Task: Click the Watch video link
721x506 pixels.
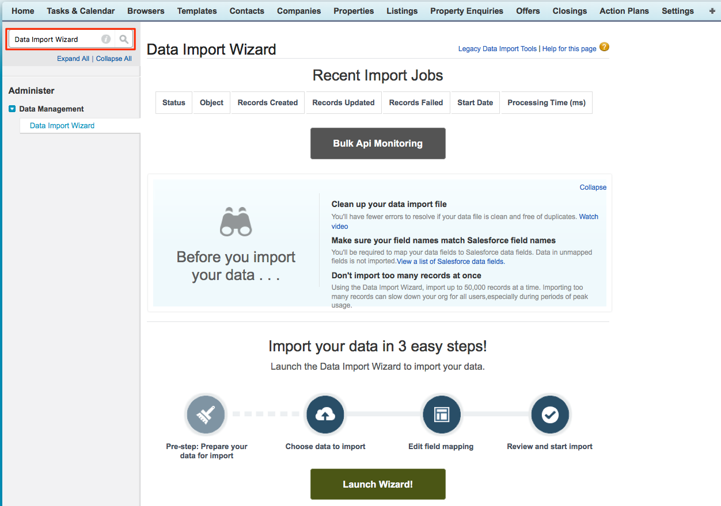Action: 589,217
